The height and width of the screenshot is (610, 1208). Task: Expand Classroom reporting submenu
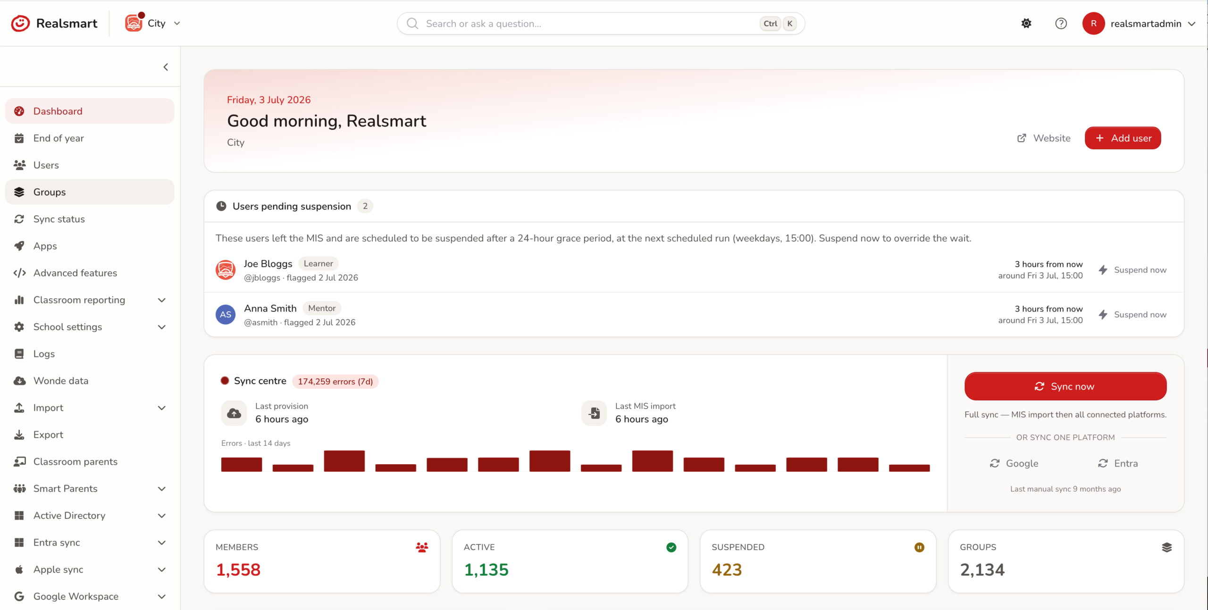coord(162,300)
